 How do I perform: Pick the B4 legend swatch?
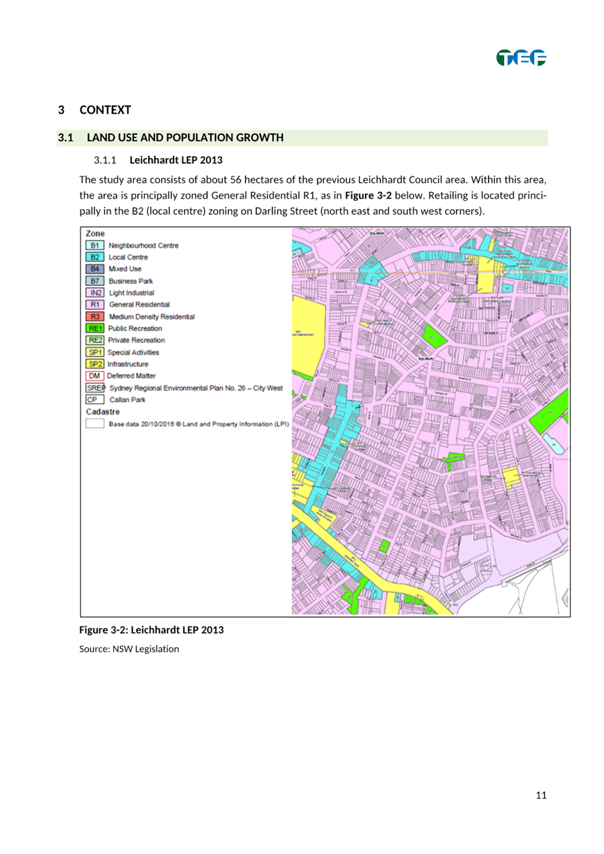[x=95, y=269]
